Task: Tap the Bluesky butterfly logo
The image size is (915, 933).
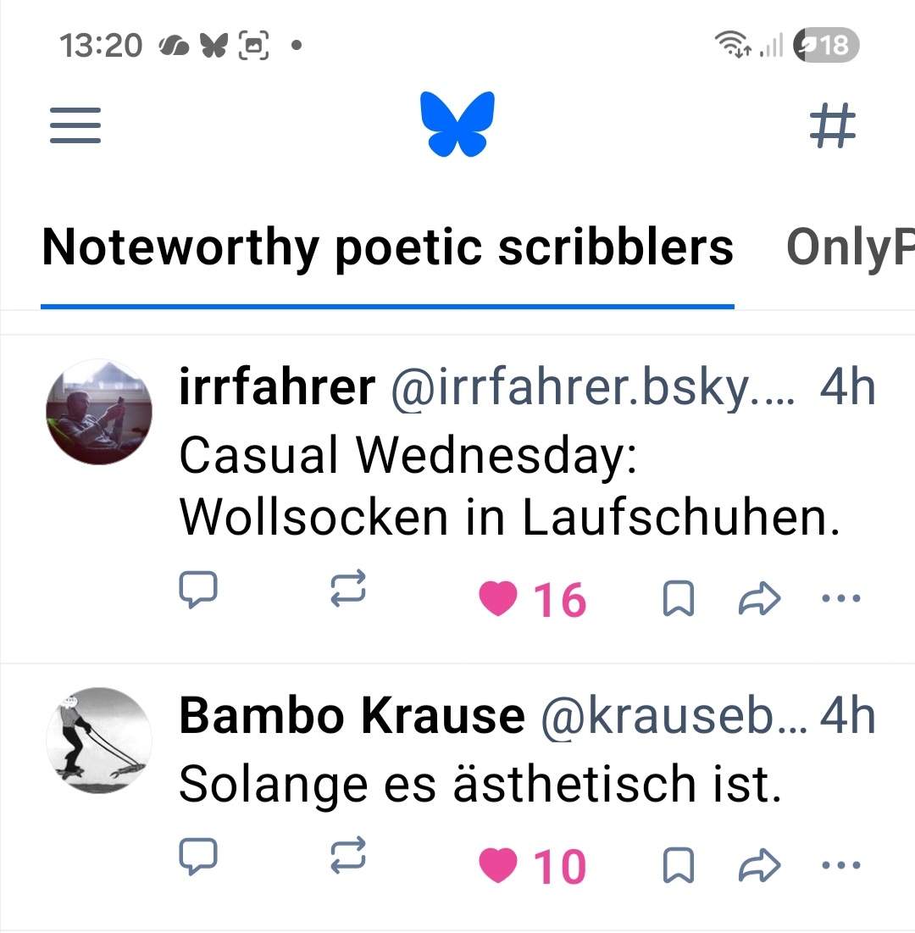Action: click(x=457, y=125)
